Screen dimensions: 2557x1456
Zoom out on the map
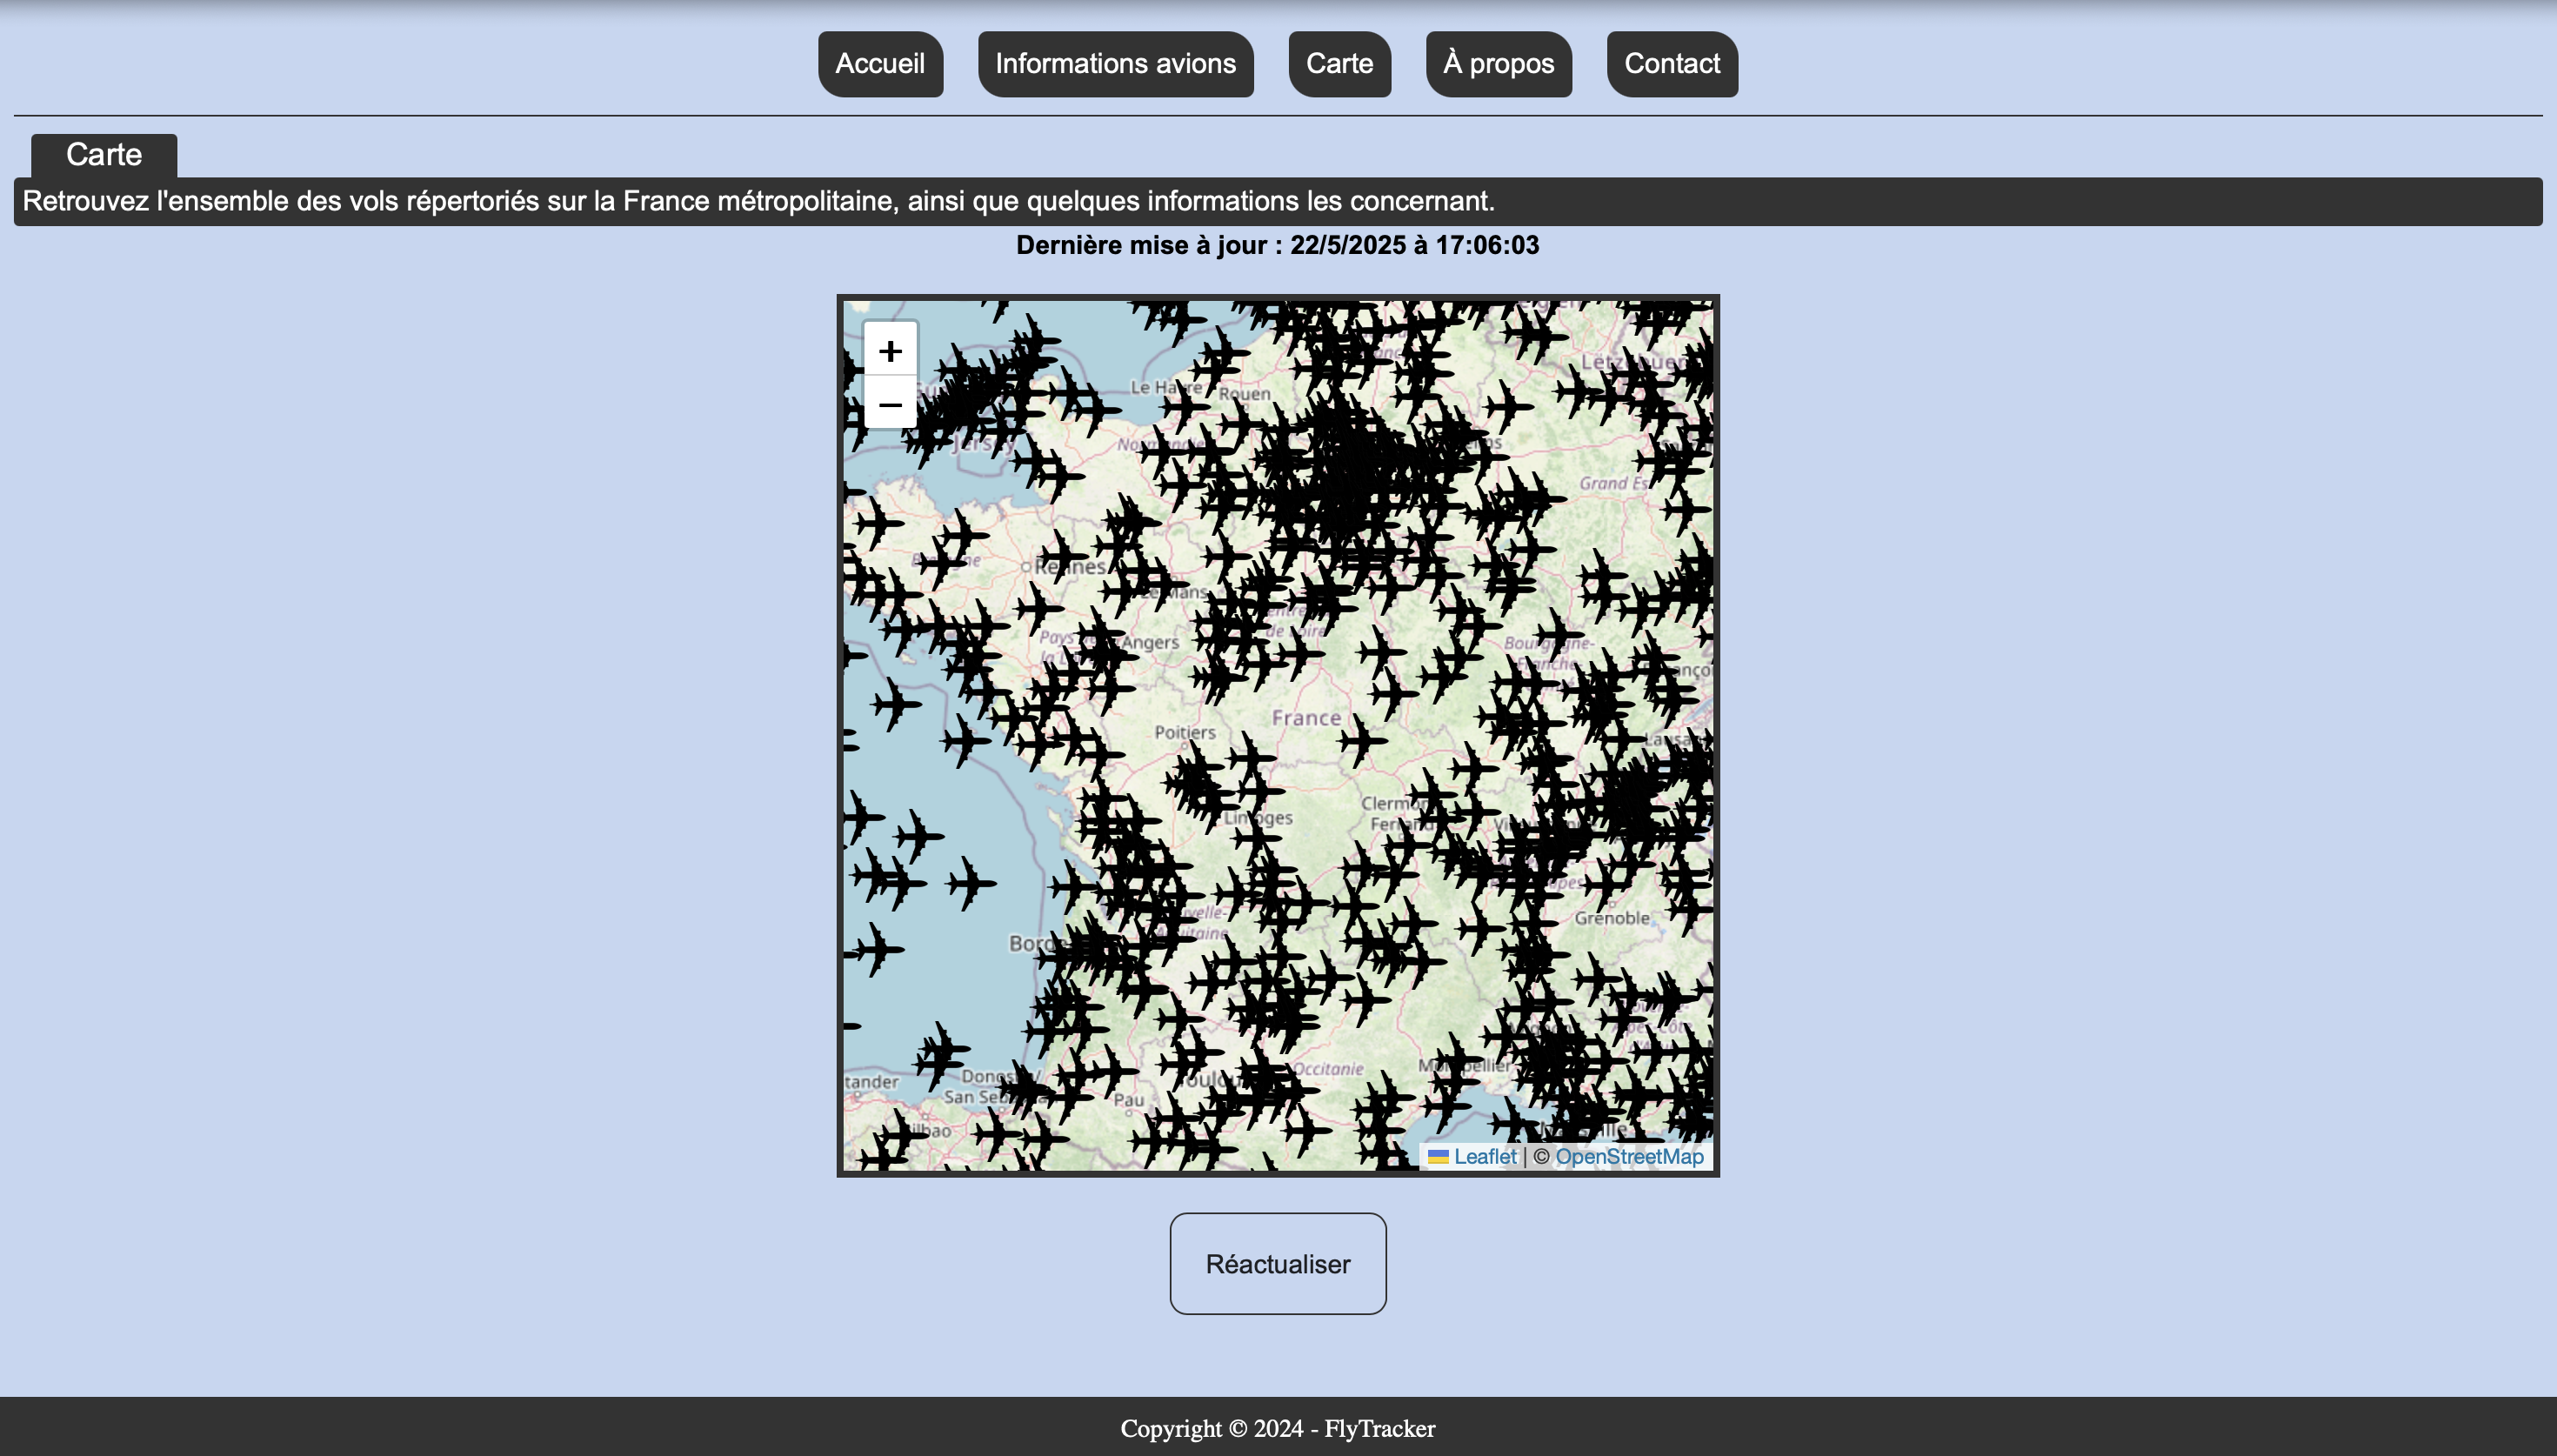[890, 404]
